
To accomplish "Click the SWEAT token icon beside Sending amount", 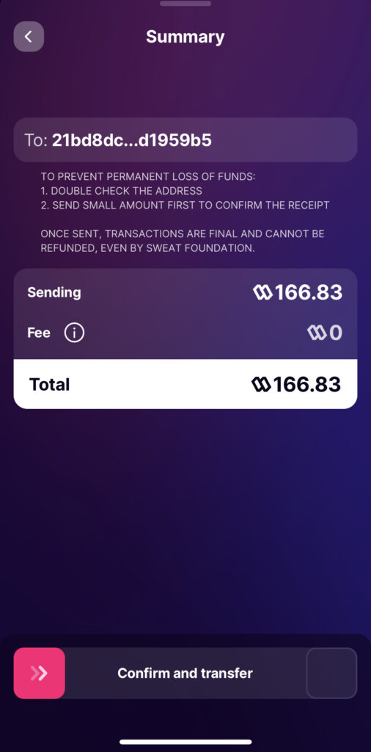I will (262, 292).
